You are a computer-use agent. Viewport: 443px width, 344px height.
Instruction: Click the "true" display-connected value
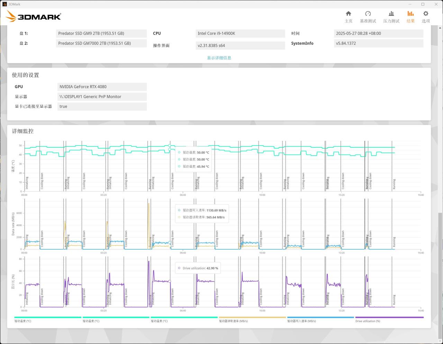[102, 106]
